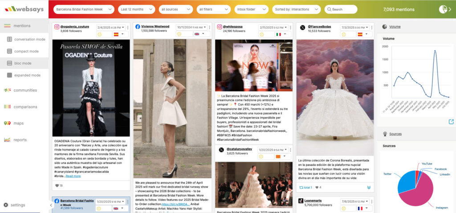The width and height of the screenshot is (456, 213).
Task: Open the all sources dropdown
Action: coord(175,9)
